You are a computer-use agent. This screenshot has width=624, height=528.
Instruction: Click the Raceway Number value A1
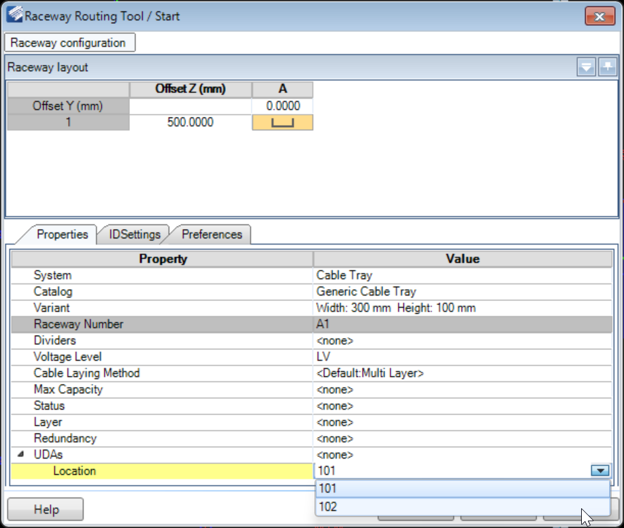pyautogui.click(x=463, y=324)
